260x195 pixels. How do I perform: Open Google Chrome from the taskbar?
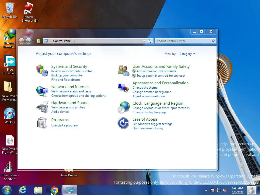(x=54, y=190)
